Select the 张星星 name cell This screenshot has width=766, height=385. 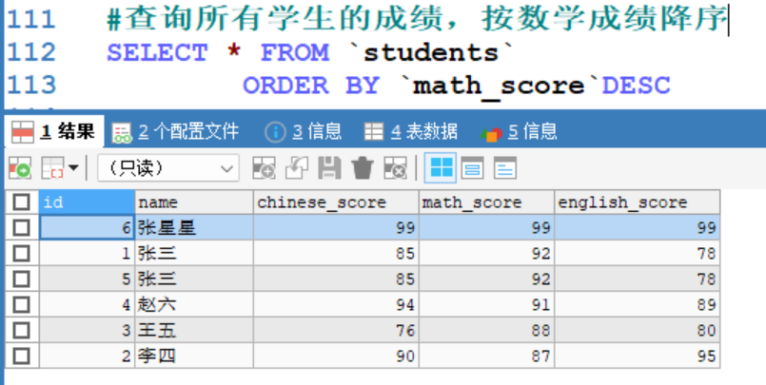194,227
